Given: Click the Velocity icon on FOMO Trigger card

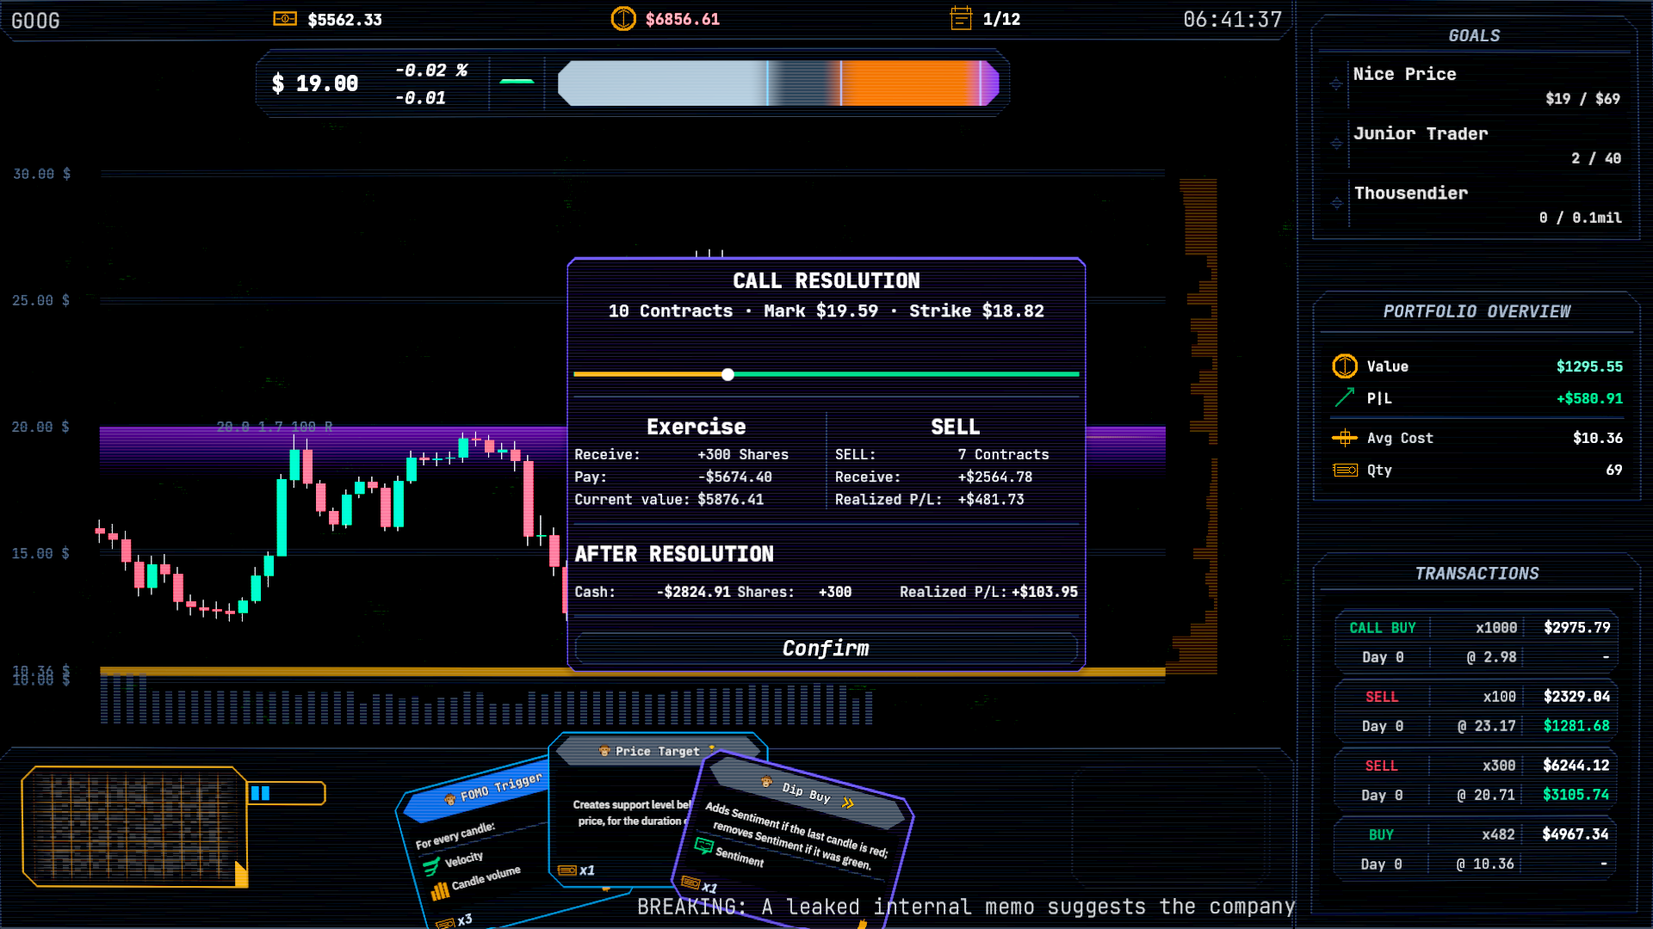Looking at the screenshot, I should [x=431, y=866].
